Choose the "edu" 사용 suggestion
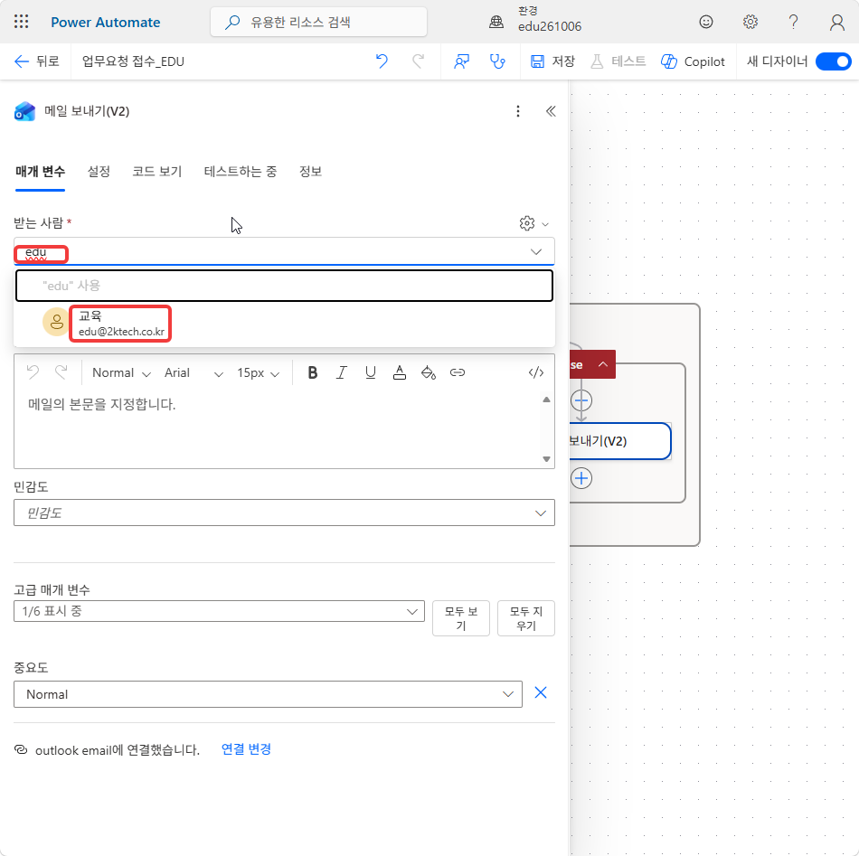The width and height of the screenshot is (859, 856). 284,286
